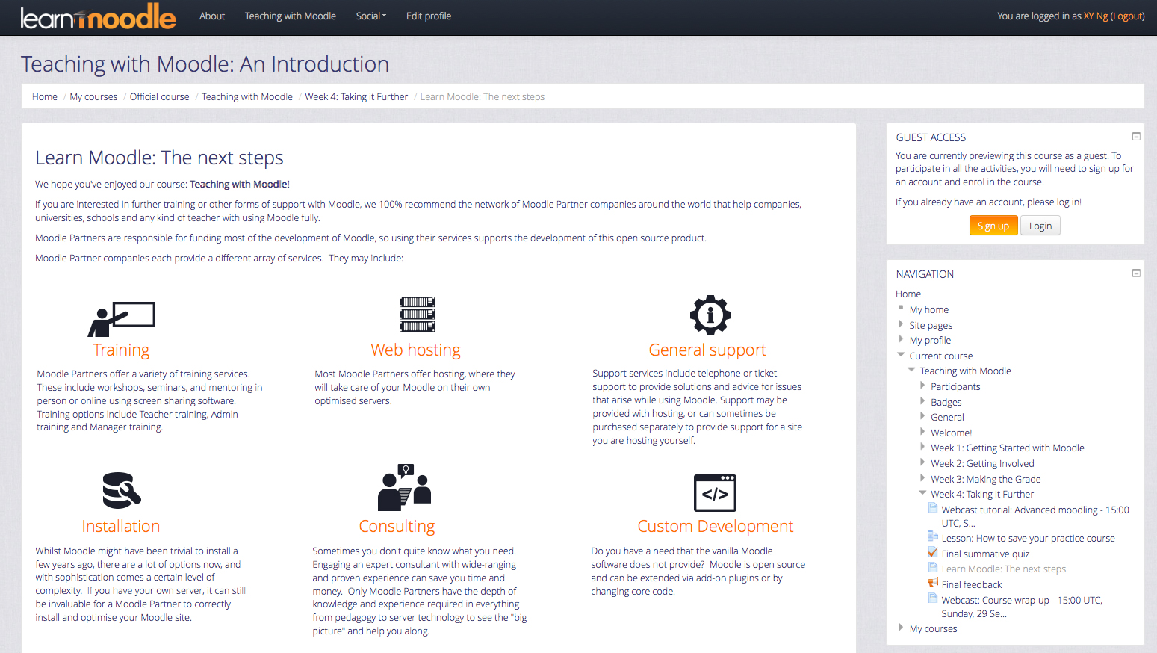Open Final summative quiz link

point(985,554)
